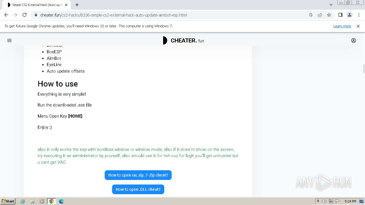Close the Simple CS2 External Hack tab

(x=66, y=5)
